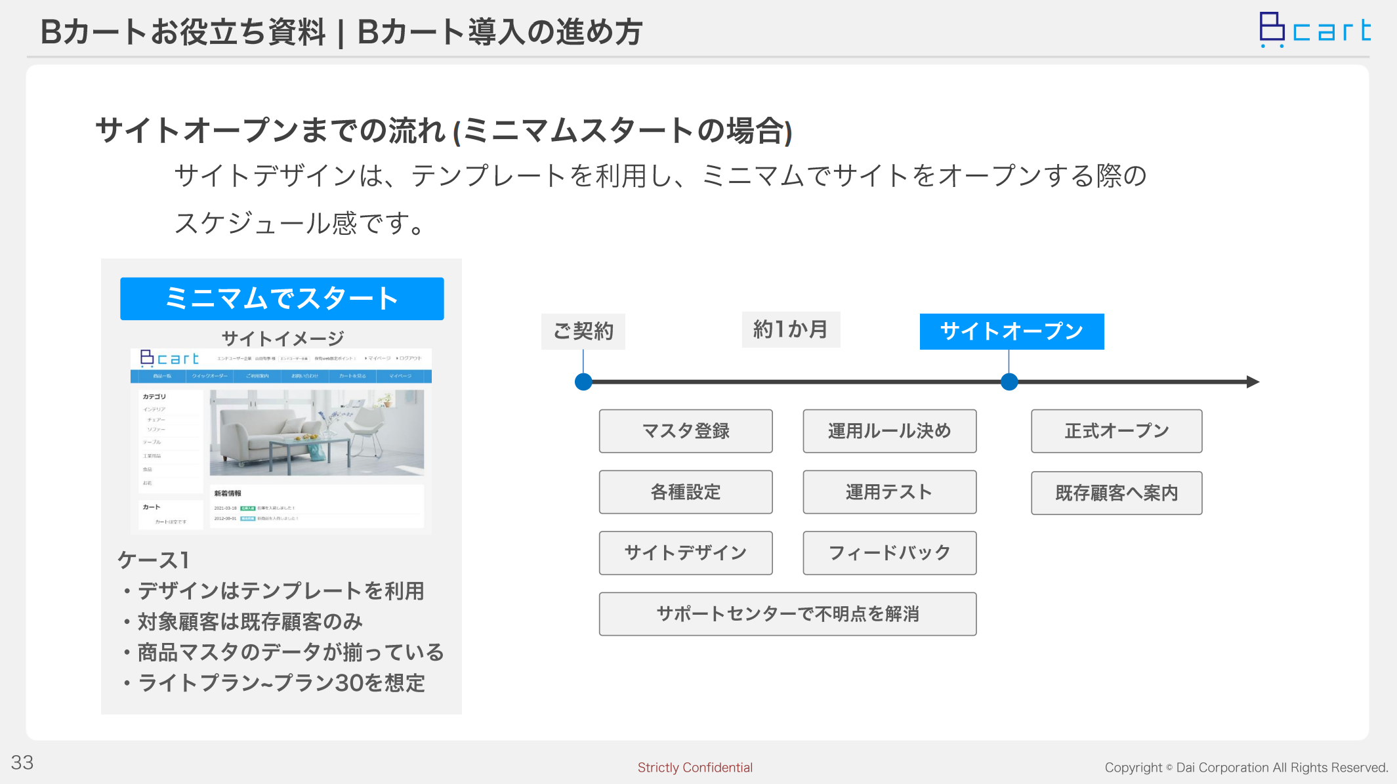This screenshot has width=1397, height=784.
Task: Click the 既存顧客へ案内 box
Action: [1117, 493]
